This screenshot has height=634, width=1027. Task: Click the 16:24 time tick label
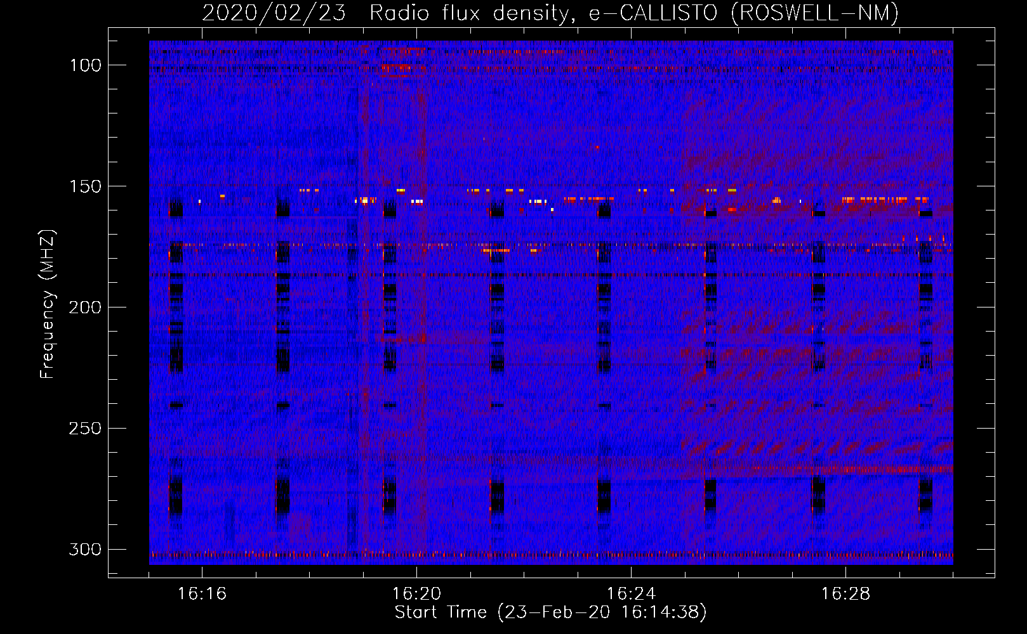pyautogui.click(x=631, y=594)
